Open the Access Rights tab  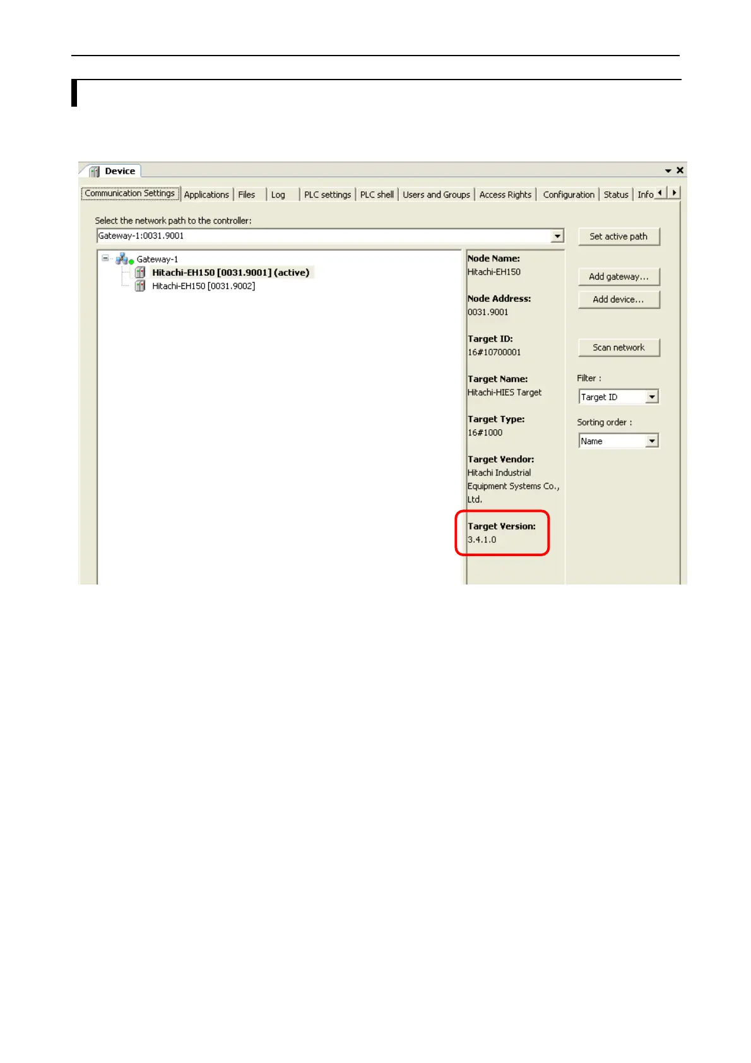coord(506,194)
